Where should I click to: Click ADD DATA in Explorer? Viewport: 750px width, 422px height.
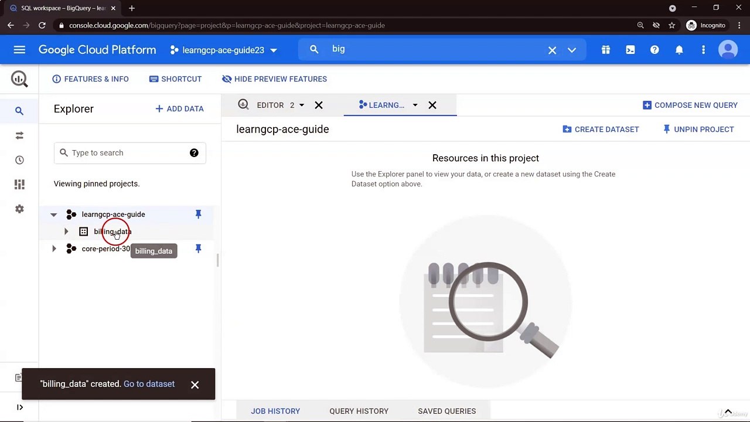(179, 109)
